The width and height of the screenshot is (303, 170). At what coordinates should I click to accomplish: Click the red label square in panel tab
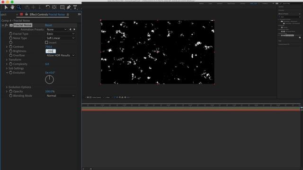pos(21,14)
